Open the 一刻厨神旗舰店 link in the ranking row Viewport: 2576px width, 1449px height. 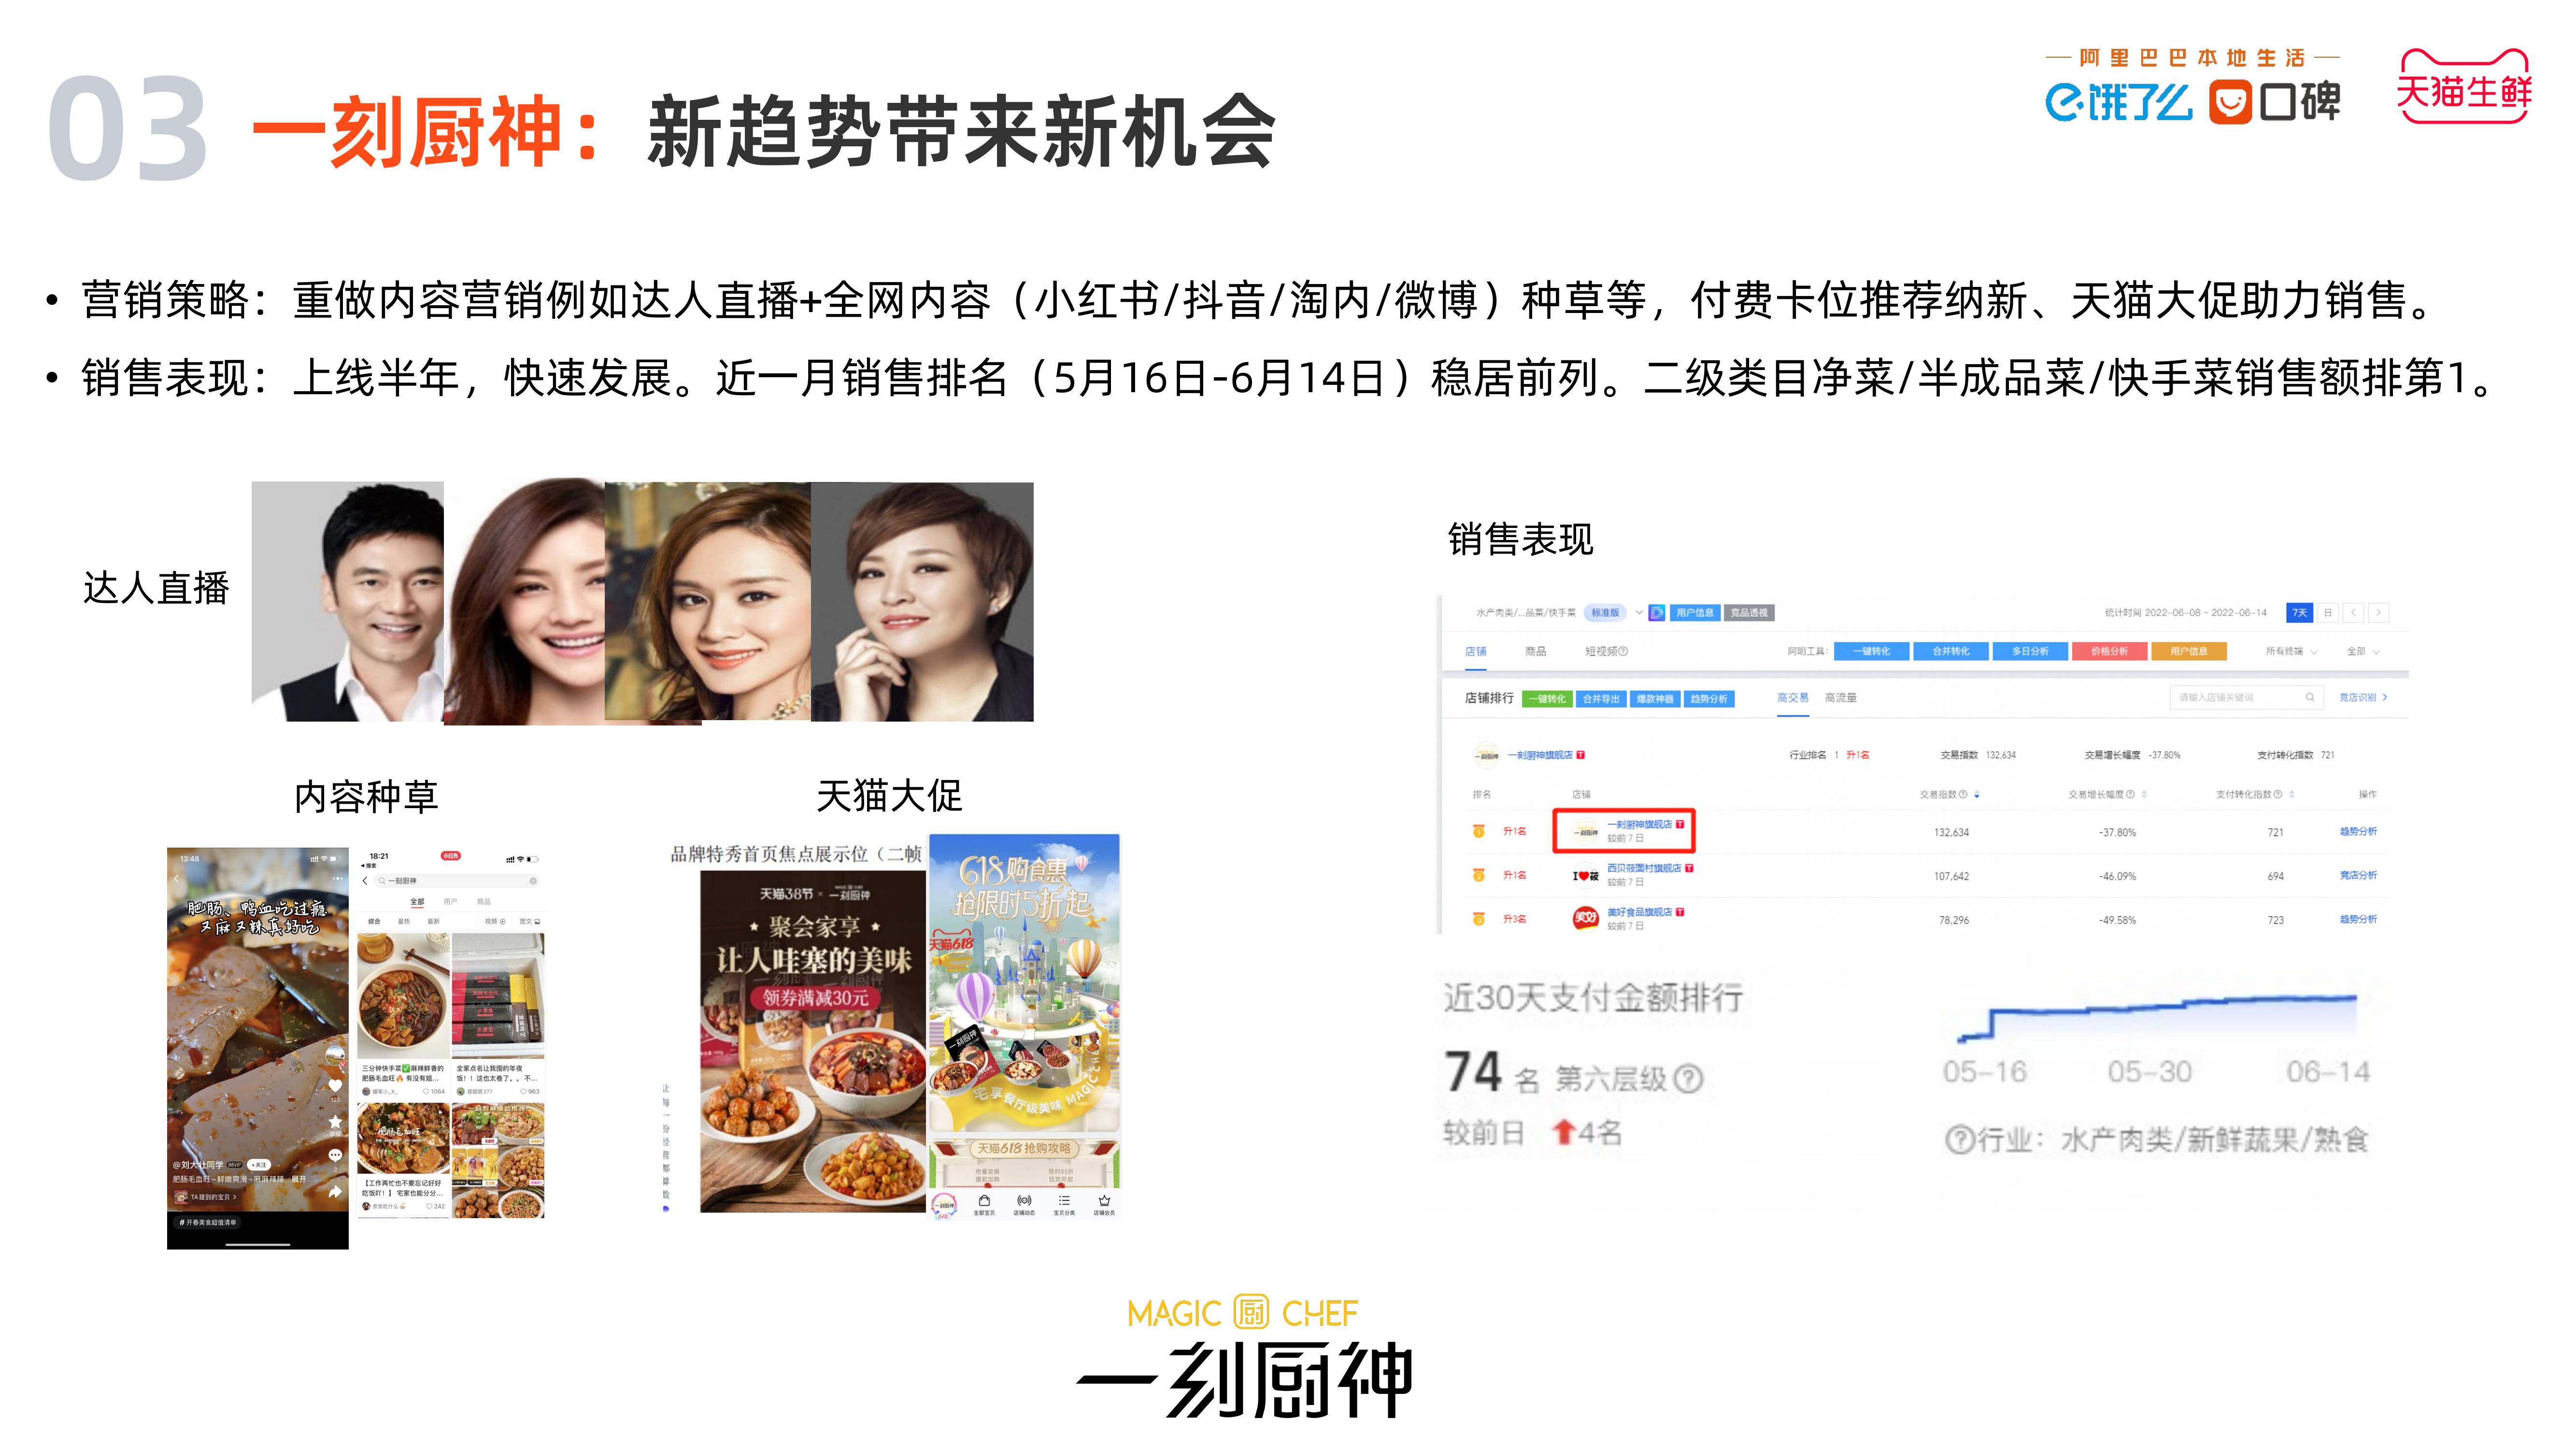(1639, 824)
